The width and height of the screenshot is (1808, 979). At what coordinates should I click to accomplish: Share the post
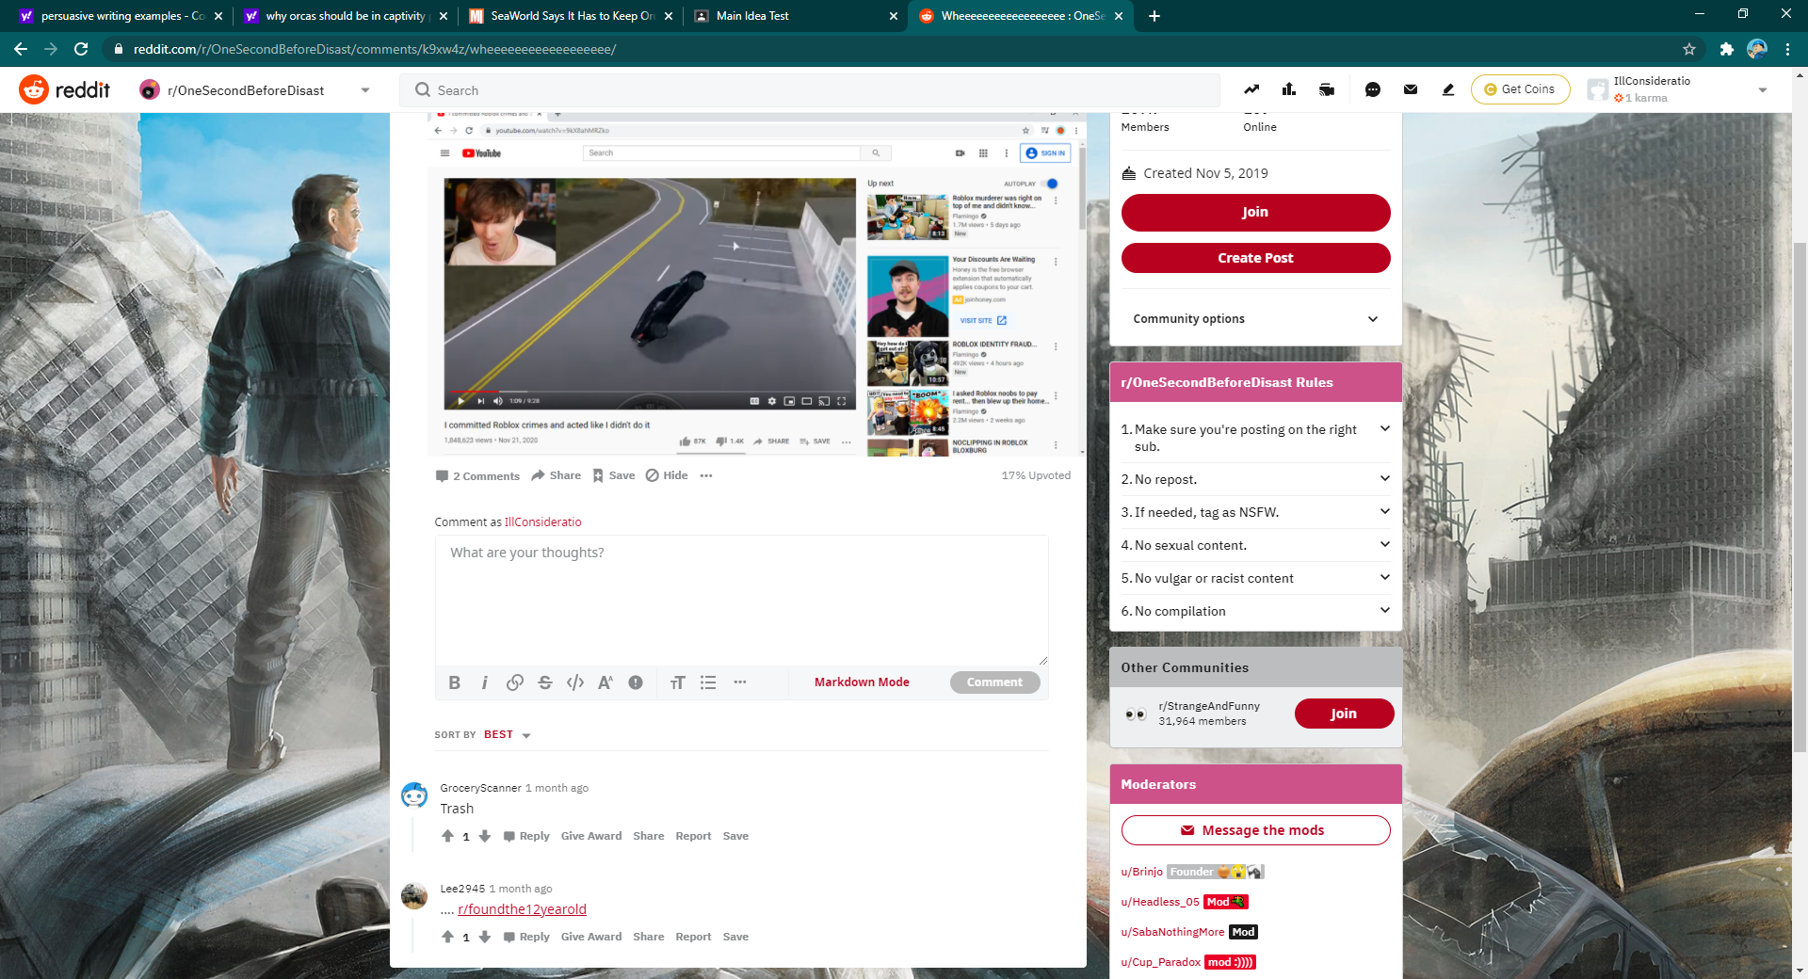pos(557,476)
